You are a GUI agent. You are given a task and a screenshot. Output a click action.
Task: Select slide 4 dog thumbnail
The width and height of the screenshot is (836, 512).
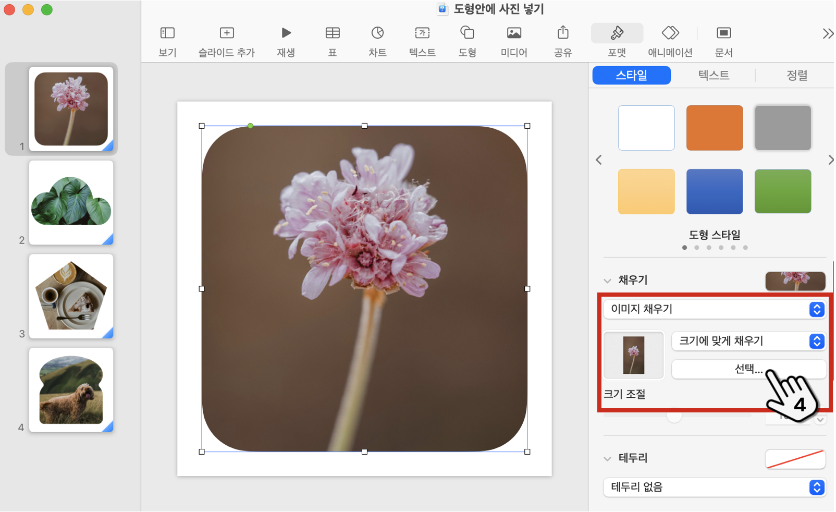pos(71,390)
